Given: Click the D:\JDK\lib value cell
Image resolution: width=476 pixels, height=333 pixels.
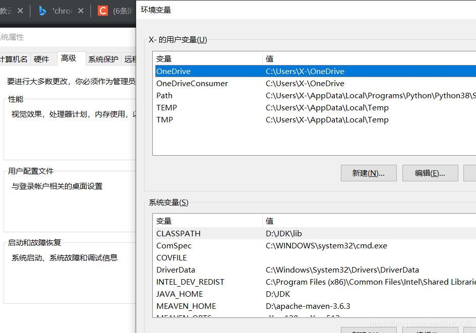Looking at the screenshot, I should 284,234.
